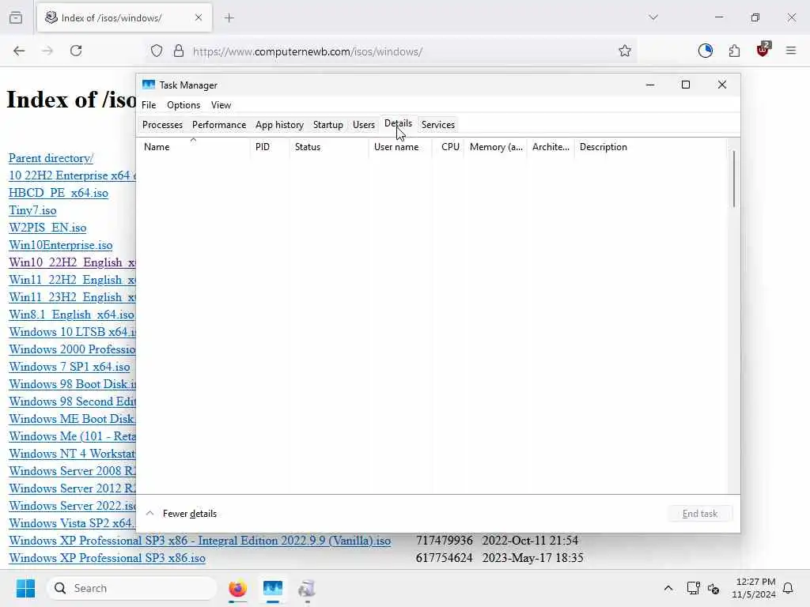Image resolution: width=810 pixels, height=607 pixels.
Task: Bookmark this page with the star icon
Action: tap(625, 51)
